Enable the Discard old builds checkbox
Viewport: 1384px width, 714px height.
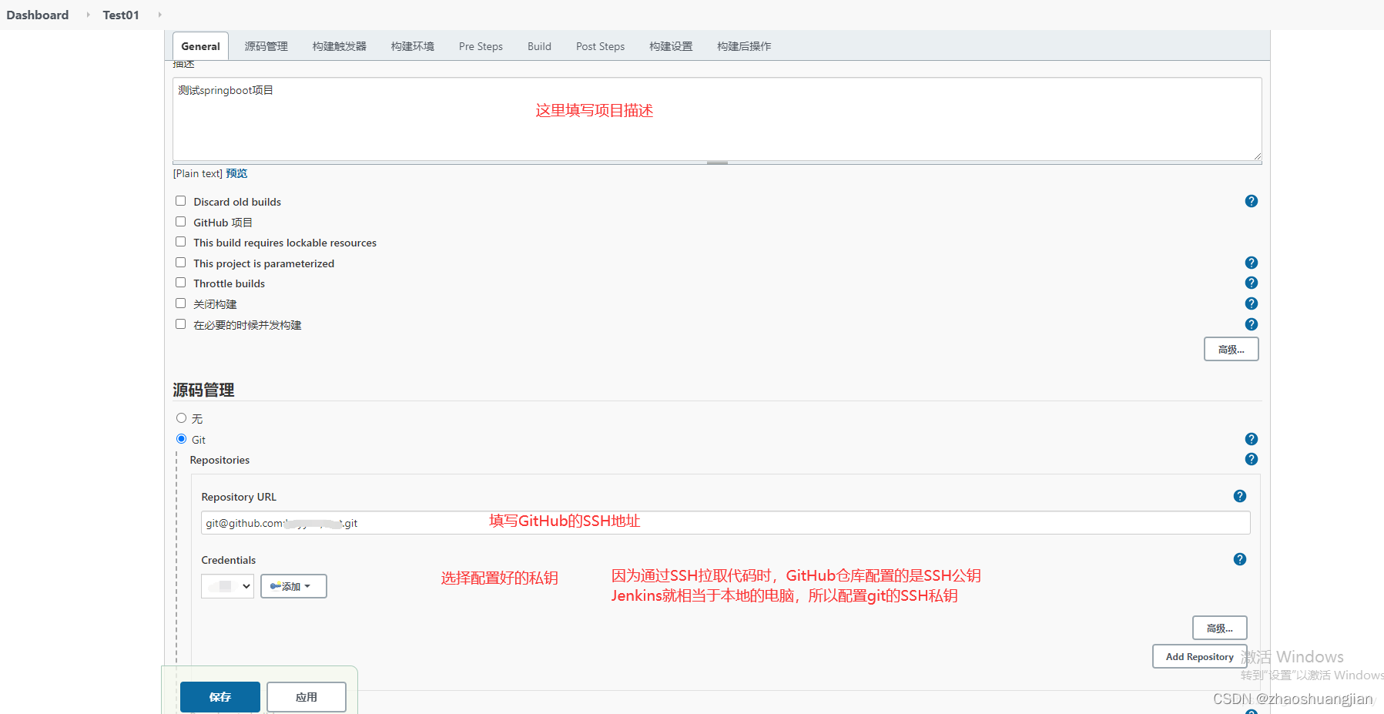[x=180, y=200]
